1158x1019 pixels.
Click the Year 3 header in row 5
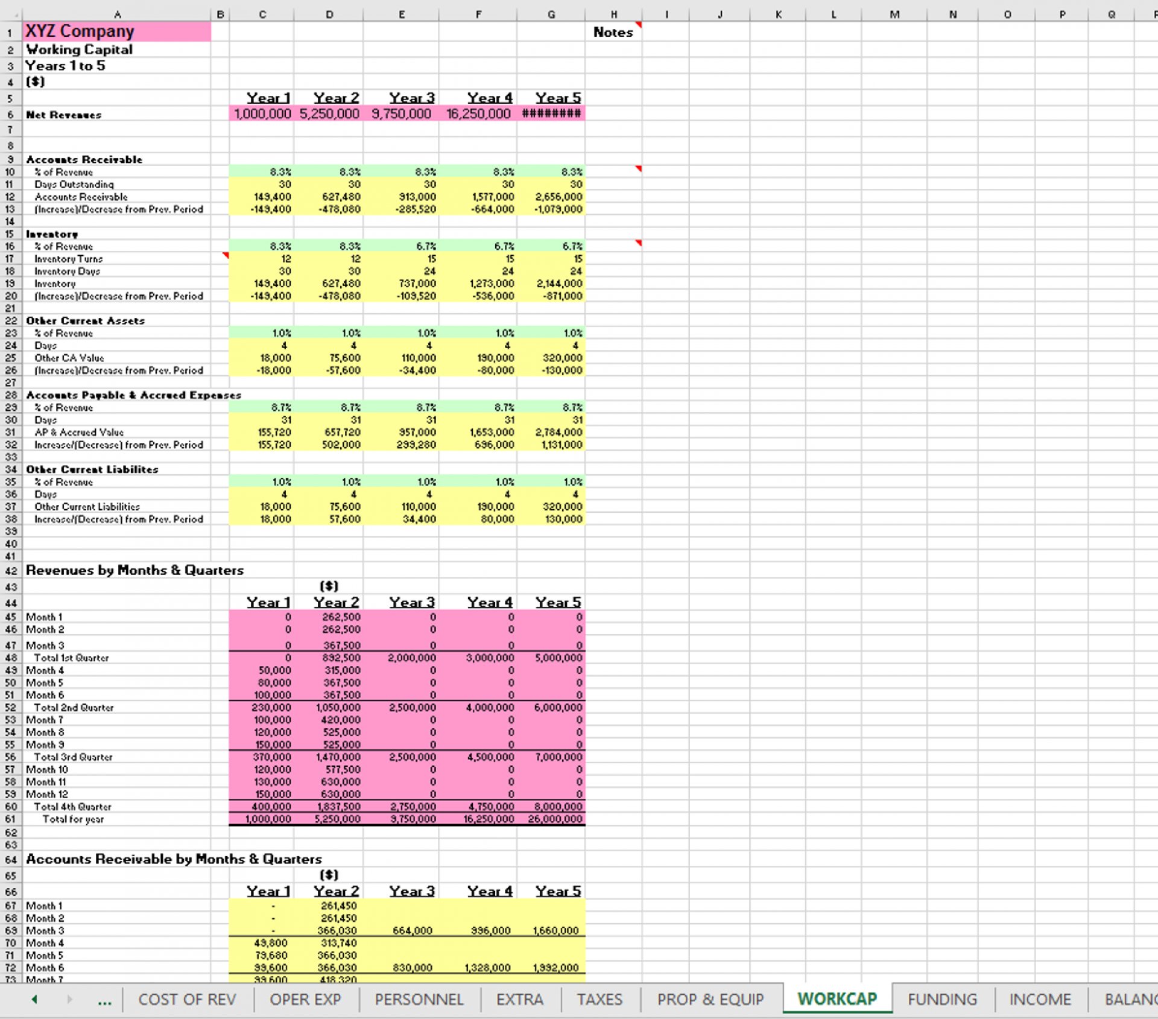[x=411, y=97]
